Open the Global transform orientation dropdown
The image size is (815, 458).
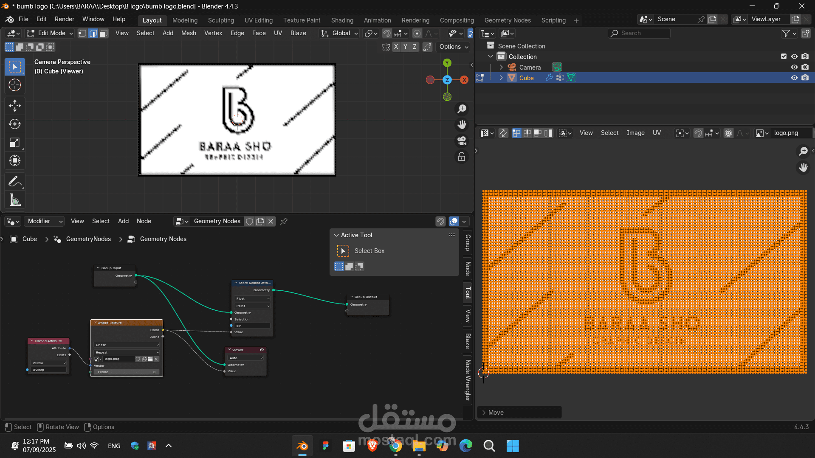coord(340,33)
